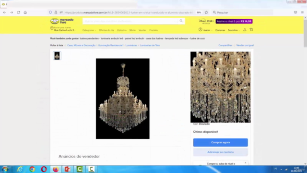Open the browser home page
Viewport: 307px width, 173px height.
tap(25, 12)
